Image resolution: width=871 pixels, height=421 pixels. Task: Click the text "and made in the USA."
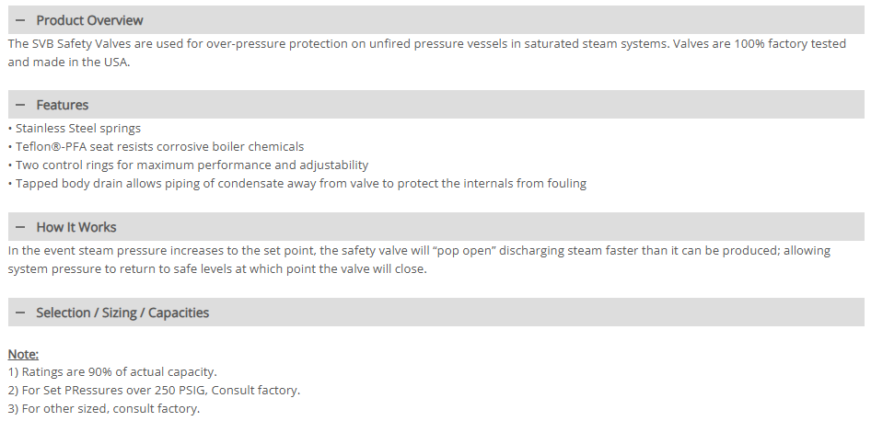69,63
